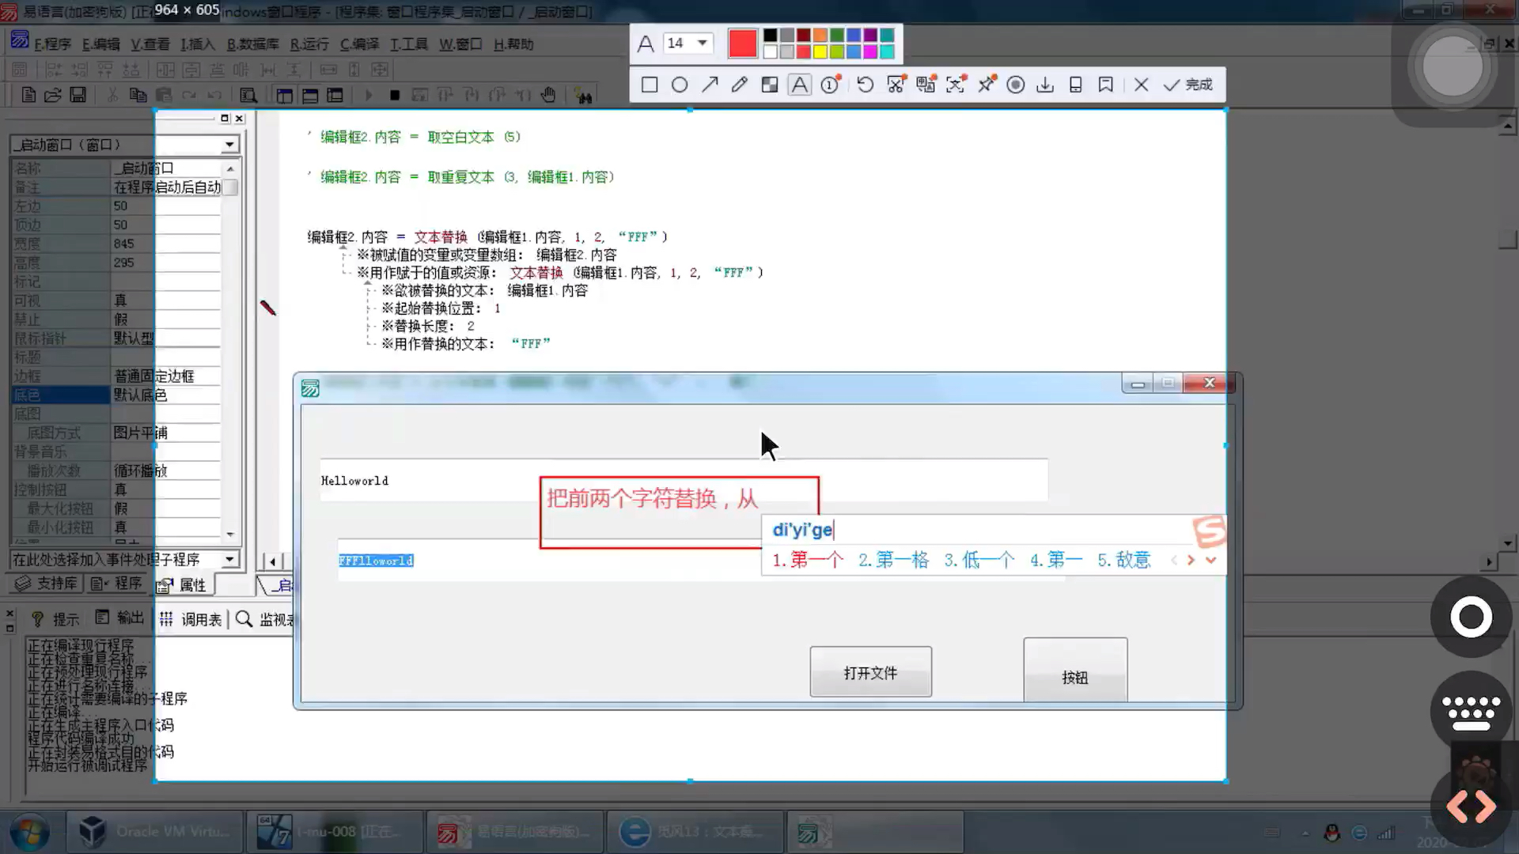Choose the arrow annotation tool
This screenshot has height=854, width=1519.
(x=710, y=85)
